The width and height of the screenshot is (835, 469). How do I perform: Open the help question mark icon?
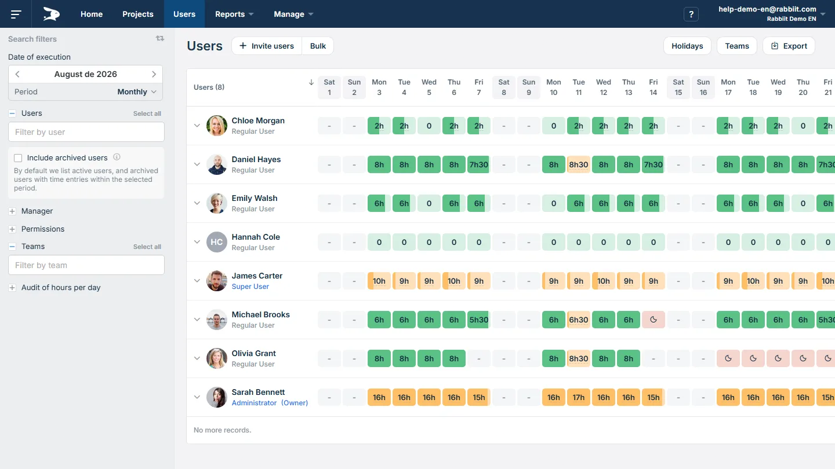pos(691,14)
